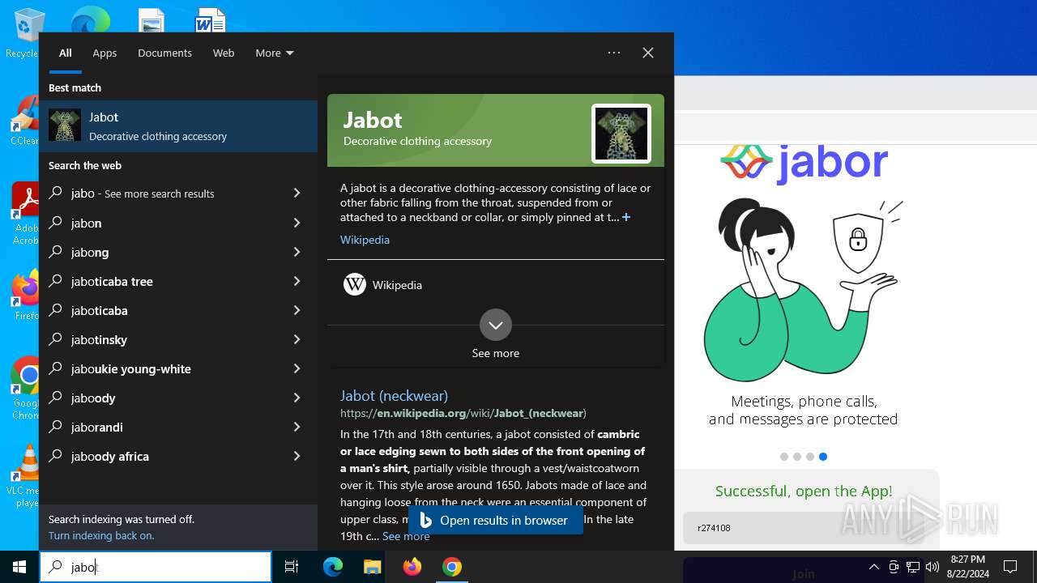Open the Windows Start menu
Image resolution: width=1037 pixels, height=583 pixels.
(x=19, y=567)
